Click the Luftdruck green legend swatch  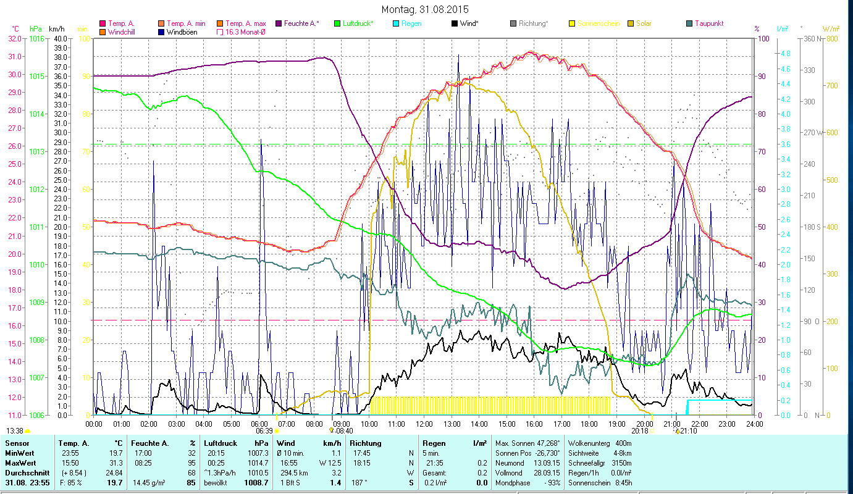tap(337, 23)
